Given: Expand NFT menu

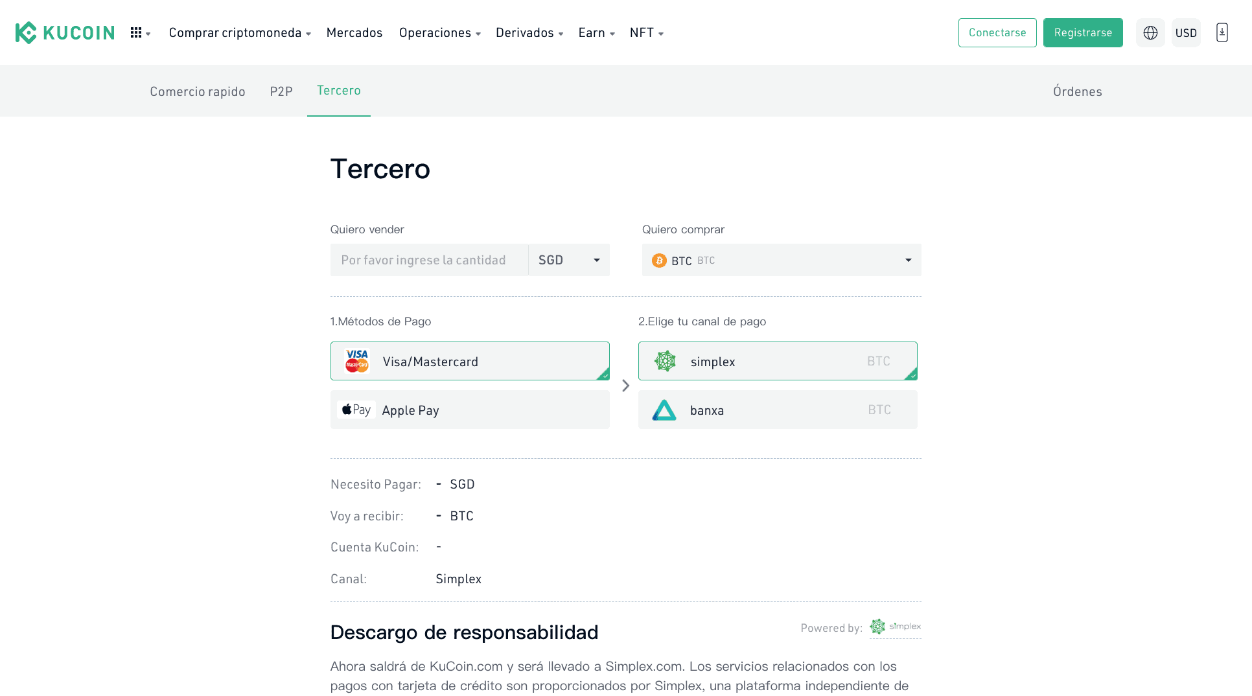Looking at the screenshot, I should point(646,33).
